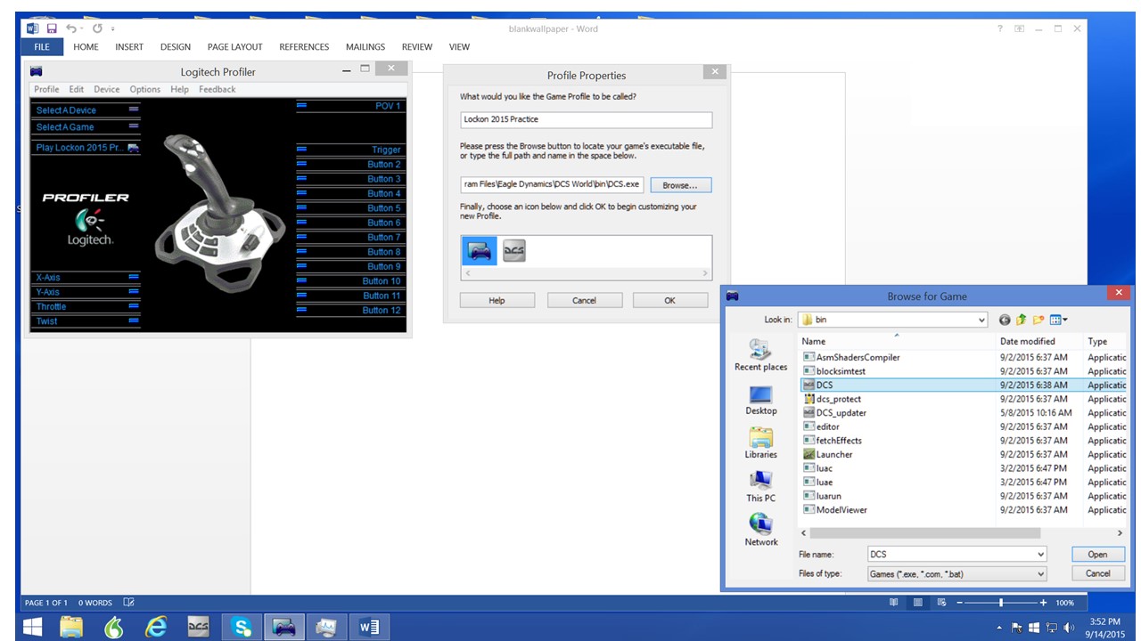Click Undo in Word quick access toolbar
The height and width of the screenshot is (641, 1141).
71,28
